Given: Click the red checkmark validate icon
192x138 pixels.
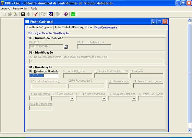Looking at the screenshot, I should [36, 14].
